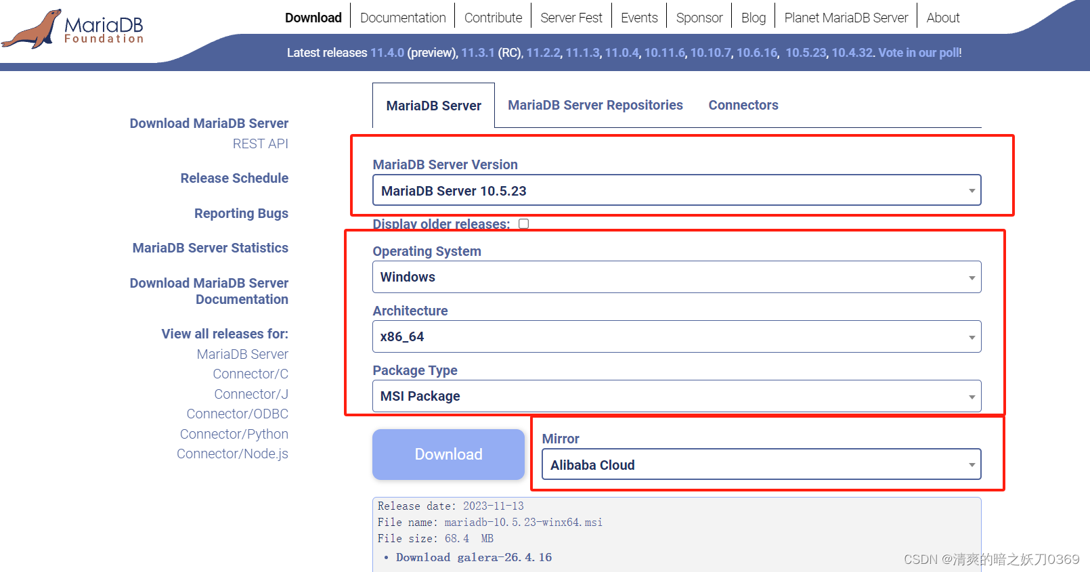Open the Release Schedule link
Image resolution: width=1090 pixels, height=572 pixels.
234,178
